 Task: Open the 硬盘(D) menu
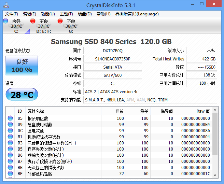[85, 14]
